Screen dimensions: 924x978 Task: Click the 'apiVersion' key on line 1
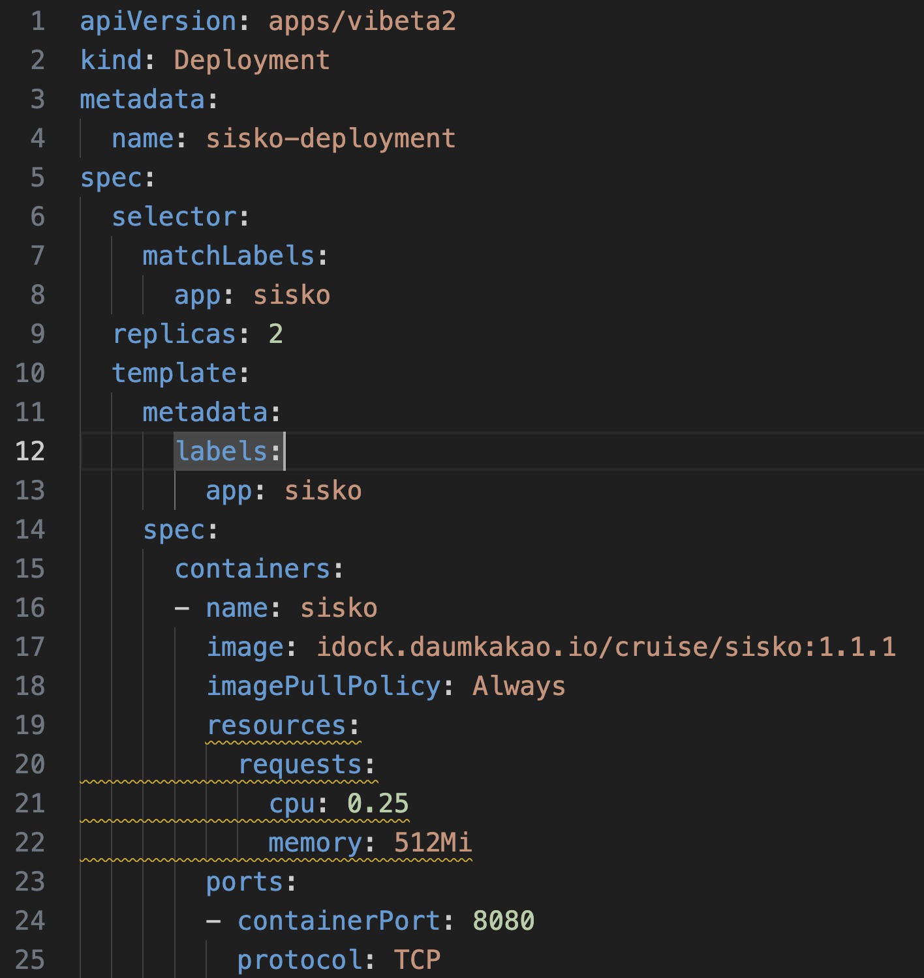tap(158, 22)
